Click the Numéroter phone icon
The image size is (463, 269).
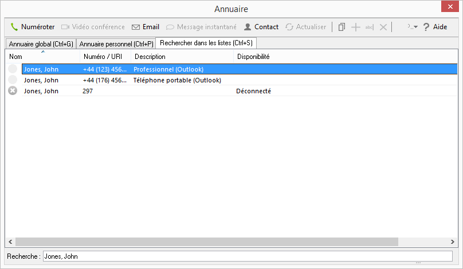pyautogui.click(x=14, y=27)
